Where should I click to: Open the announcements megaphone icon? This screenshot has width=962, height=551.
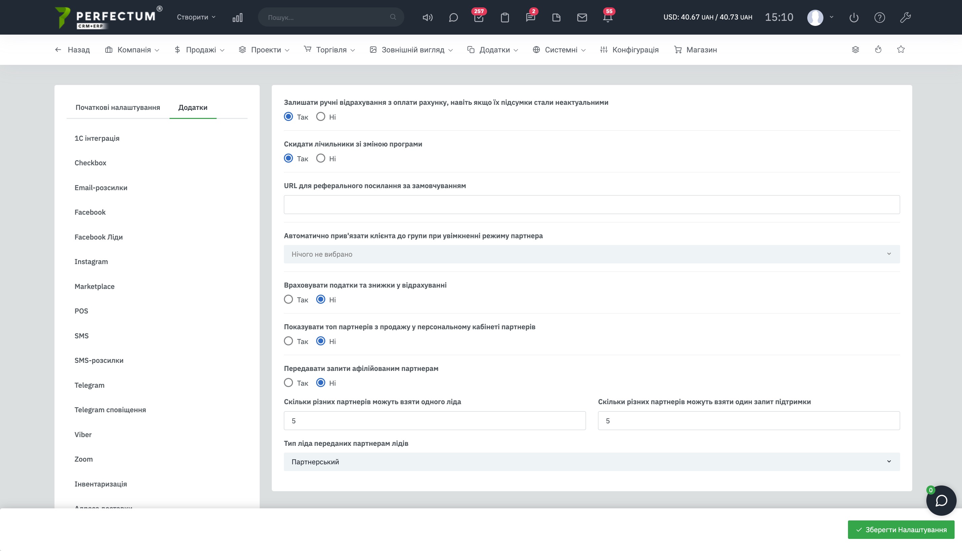coord(428,17)
